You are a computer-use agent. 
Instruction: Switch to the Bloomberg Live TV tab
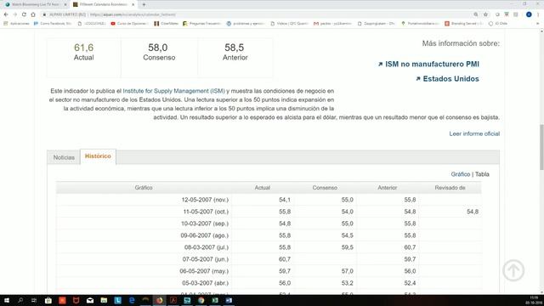[x=35, y=4]
